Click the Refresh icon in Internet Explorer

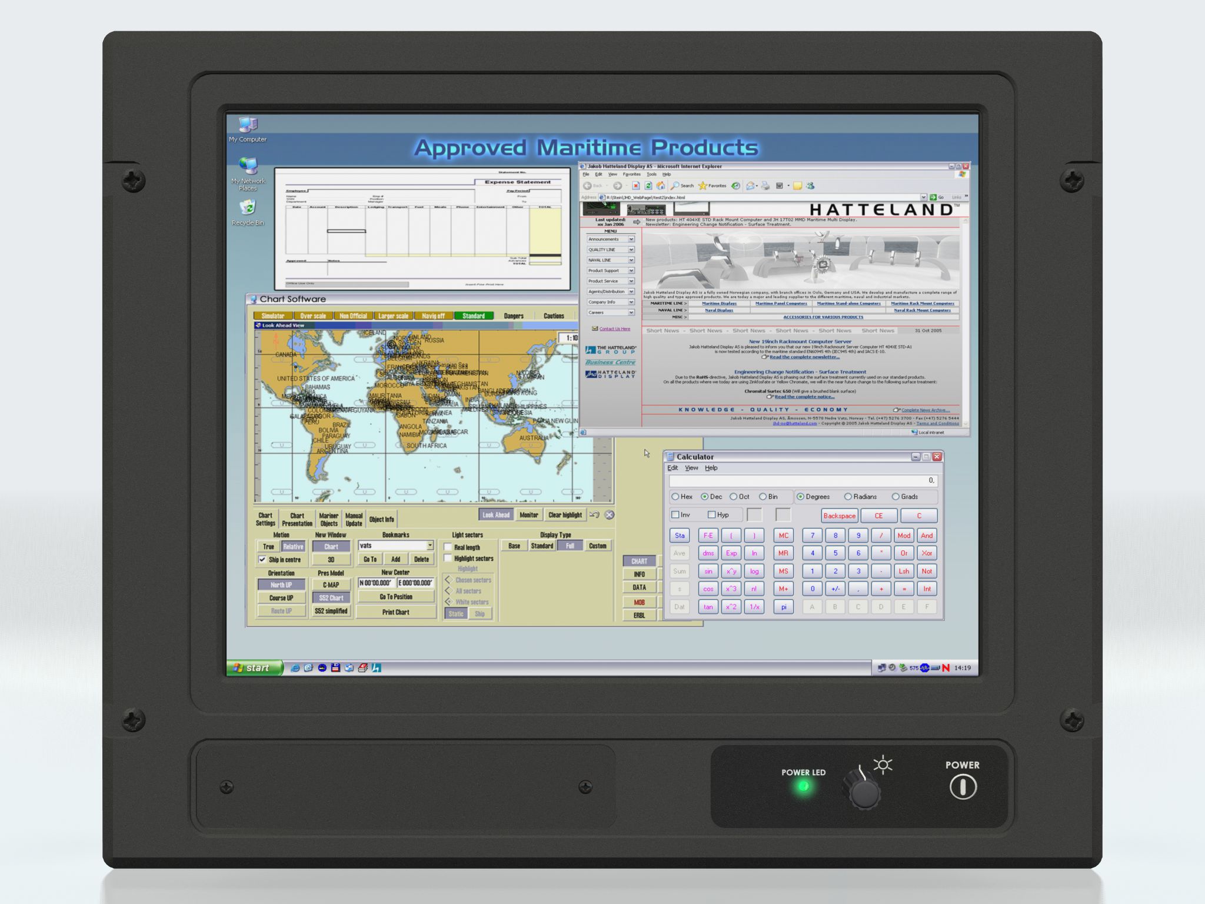(648, 186)
